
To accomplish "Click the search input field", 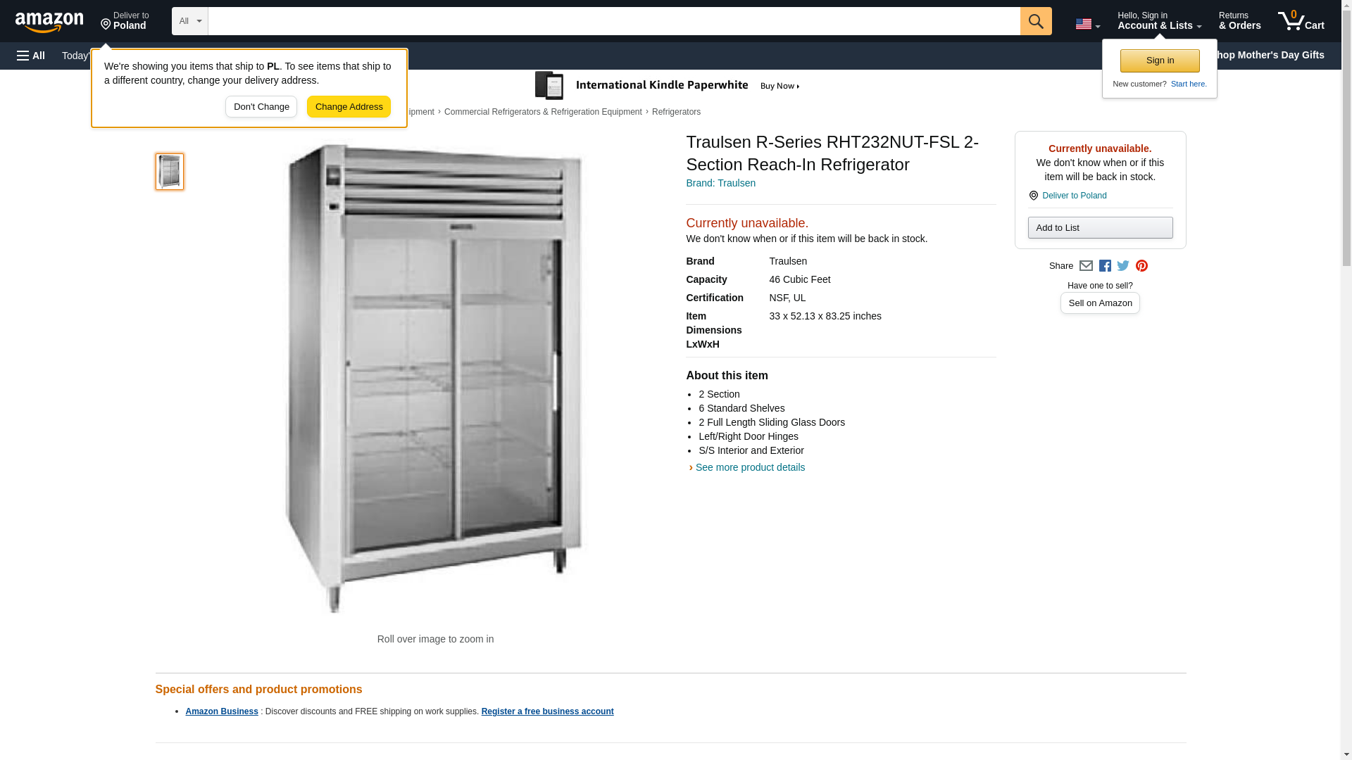I will 614,21.
